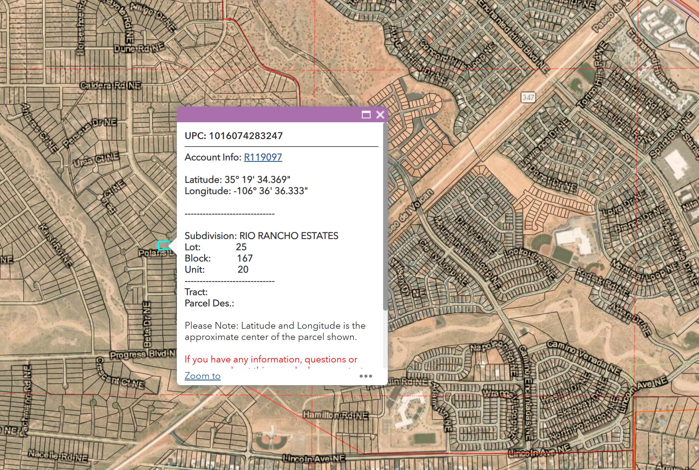This screenshot has height=470, width=699.
Task: Open the popup's three-dot options menu
Action: (x=366, y=376)
